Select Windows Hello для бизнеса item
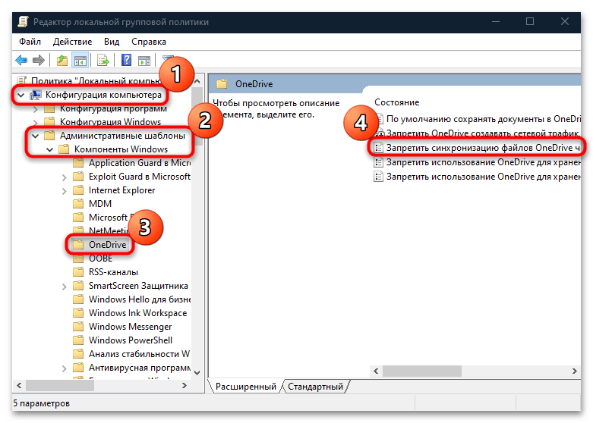Screen dimensions: 593x423 tap(140, 299)
